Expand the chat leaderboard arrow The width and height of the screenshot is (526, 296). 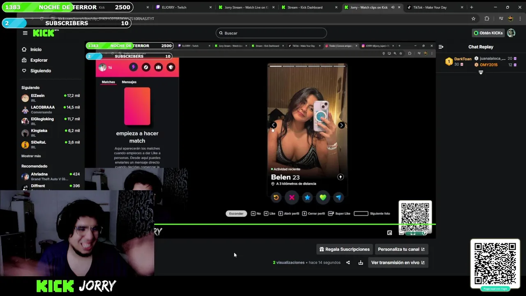[x=481, y=72]
